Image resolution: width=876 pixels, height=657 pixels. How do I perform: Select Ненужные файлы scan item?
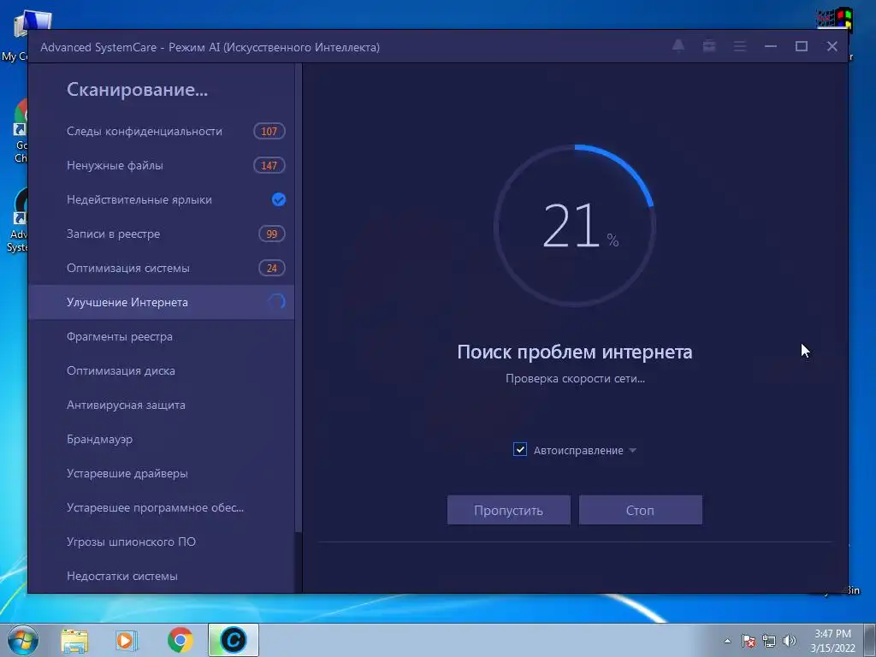pyautogui.click(x=161, y=165)
